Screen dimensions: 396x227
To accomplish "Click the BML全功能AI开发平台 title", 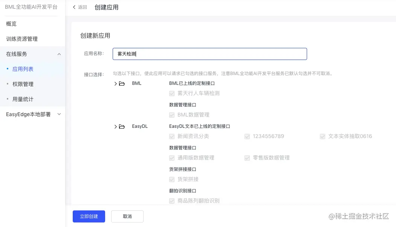I will pos(31,7).
